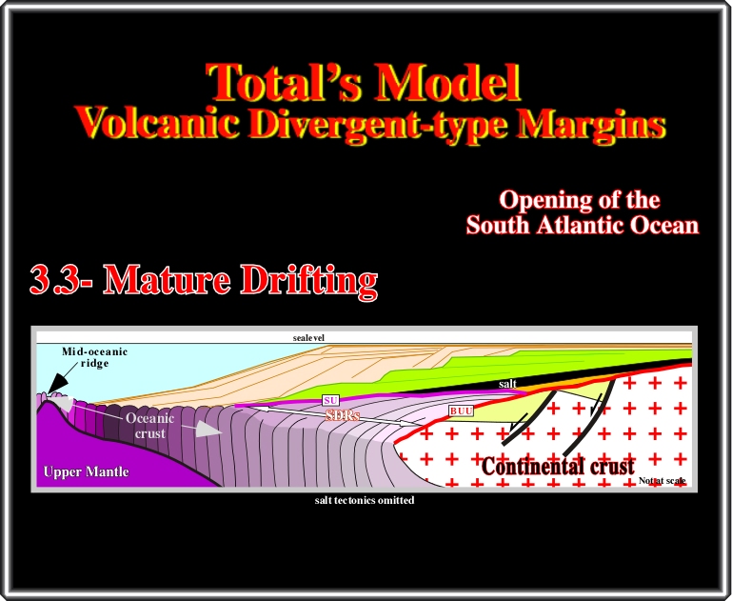Click the 'Total's Model' title text
This screenshot has width=732, height=601.
point(365,84)
